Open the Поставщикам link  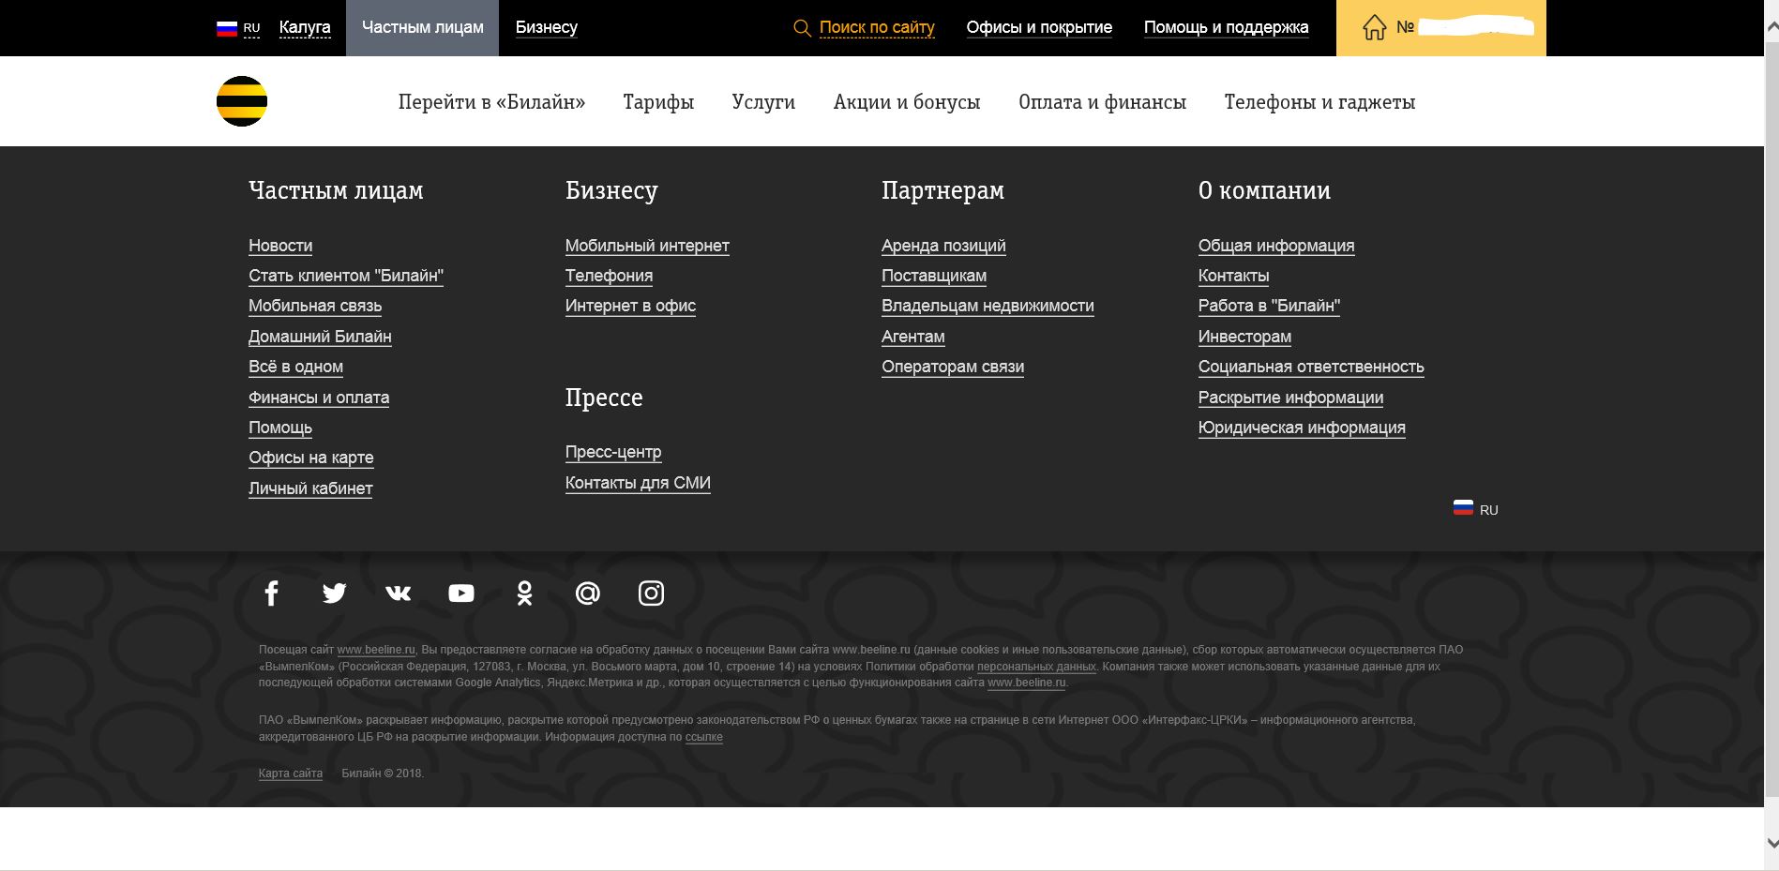[x=934, y=276]
